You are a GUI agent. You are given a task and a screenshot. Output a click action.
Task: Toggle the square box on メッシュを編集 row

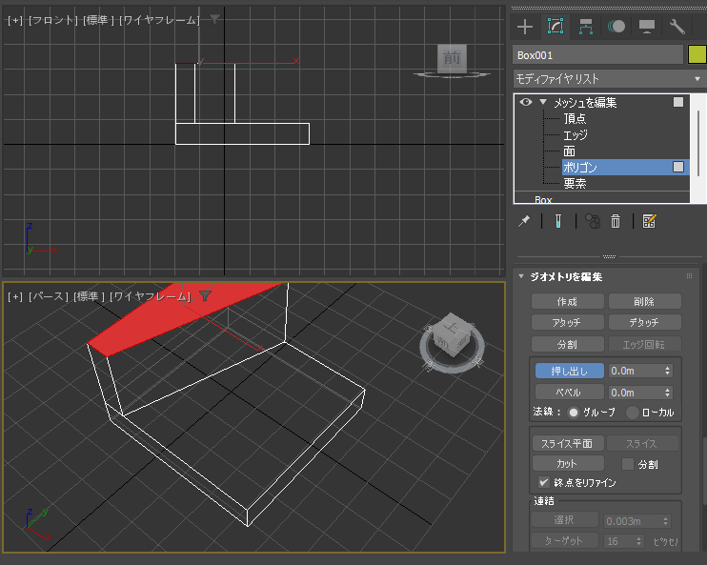[678, 102]
